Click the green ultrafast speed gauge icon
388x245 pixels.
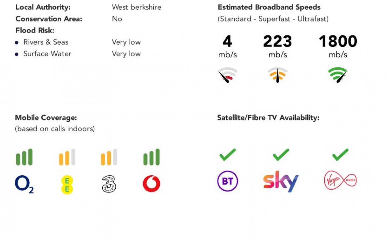pos(338,75)
